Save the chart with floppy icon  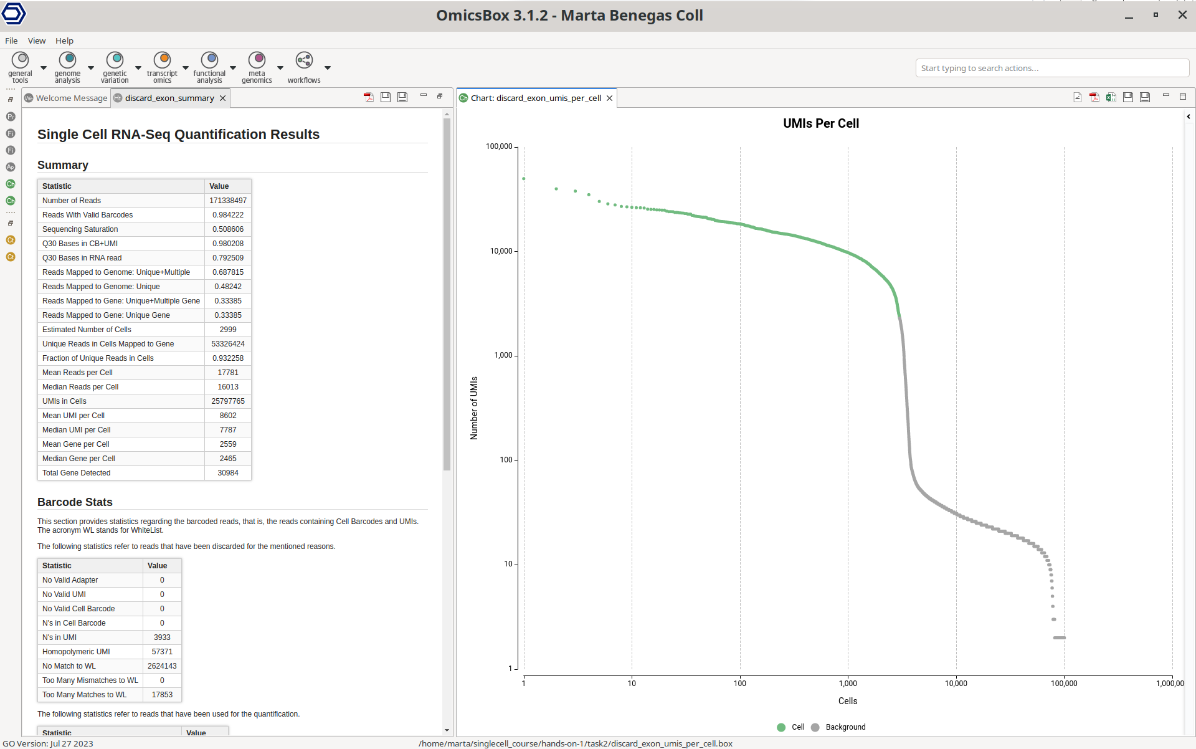[x=1128, y=97]
